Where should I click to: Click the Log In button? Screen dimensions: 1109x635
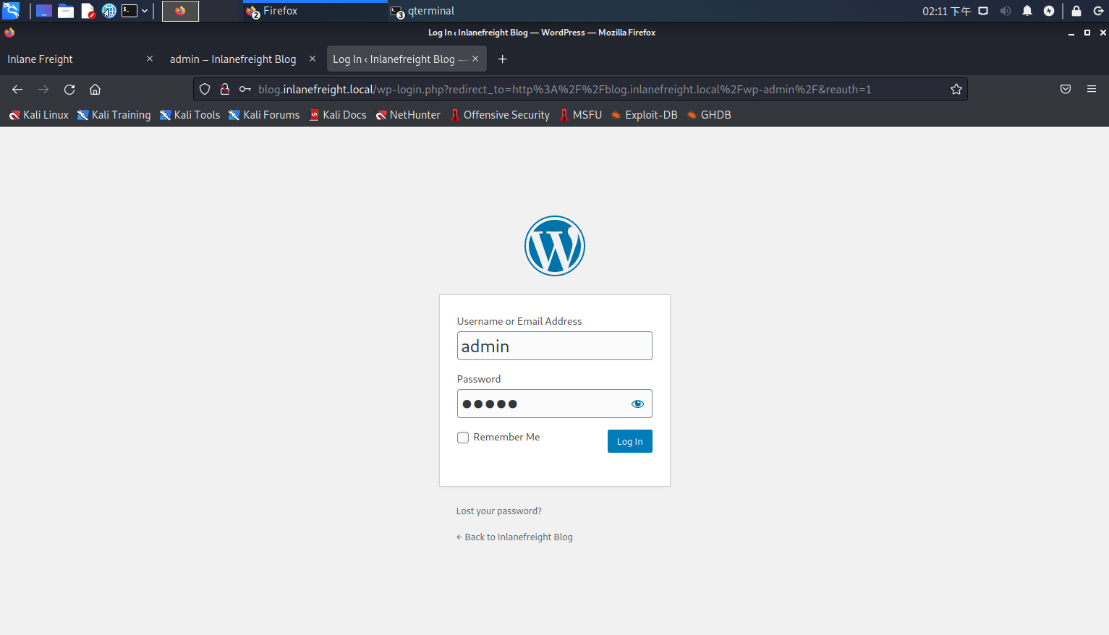[x=630, y=441]
